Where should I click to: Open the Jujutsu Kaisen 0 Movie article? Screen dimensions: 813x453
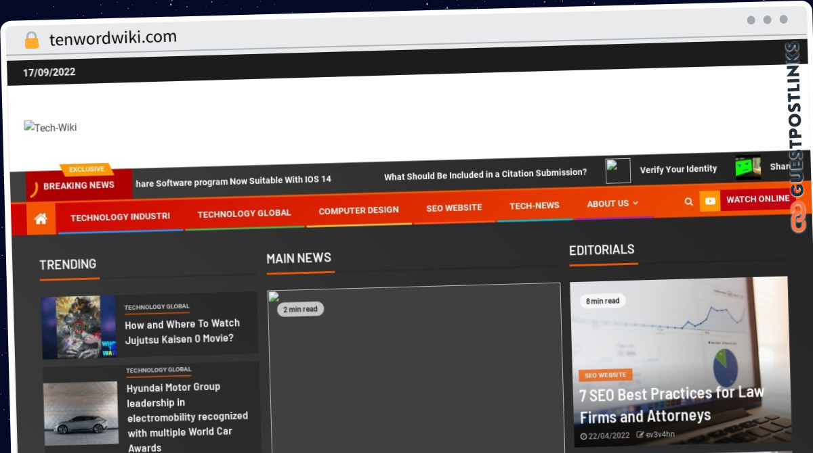tap(182, 331)
